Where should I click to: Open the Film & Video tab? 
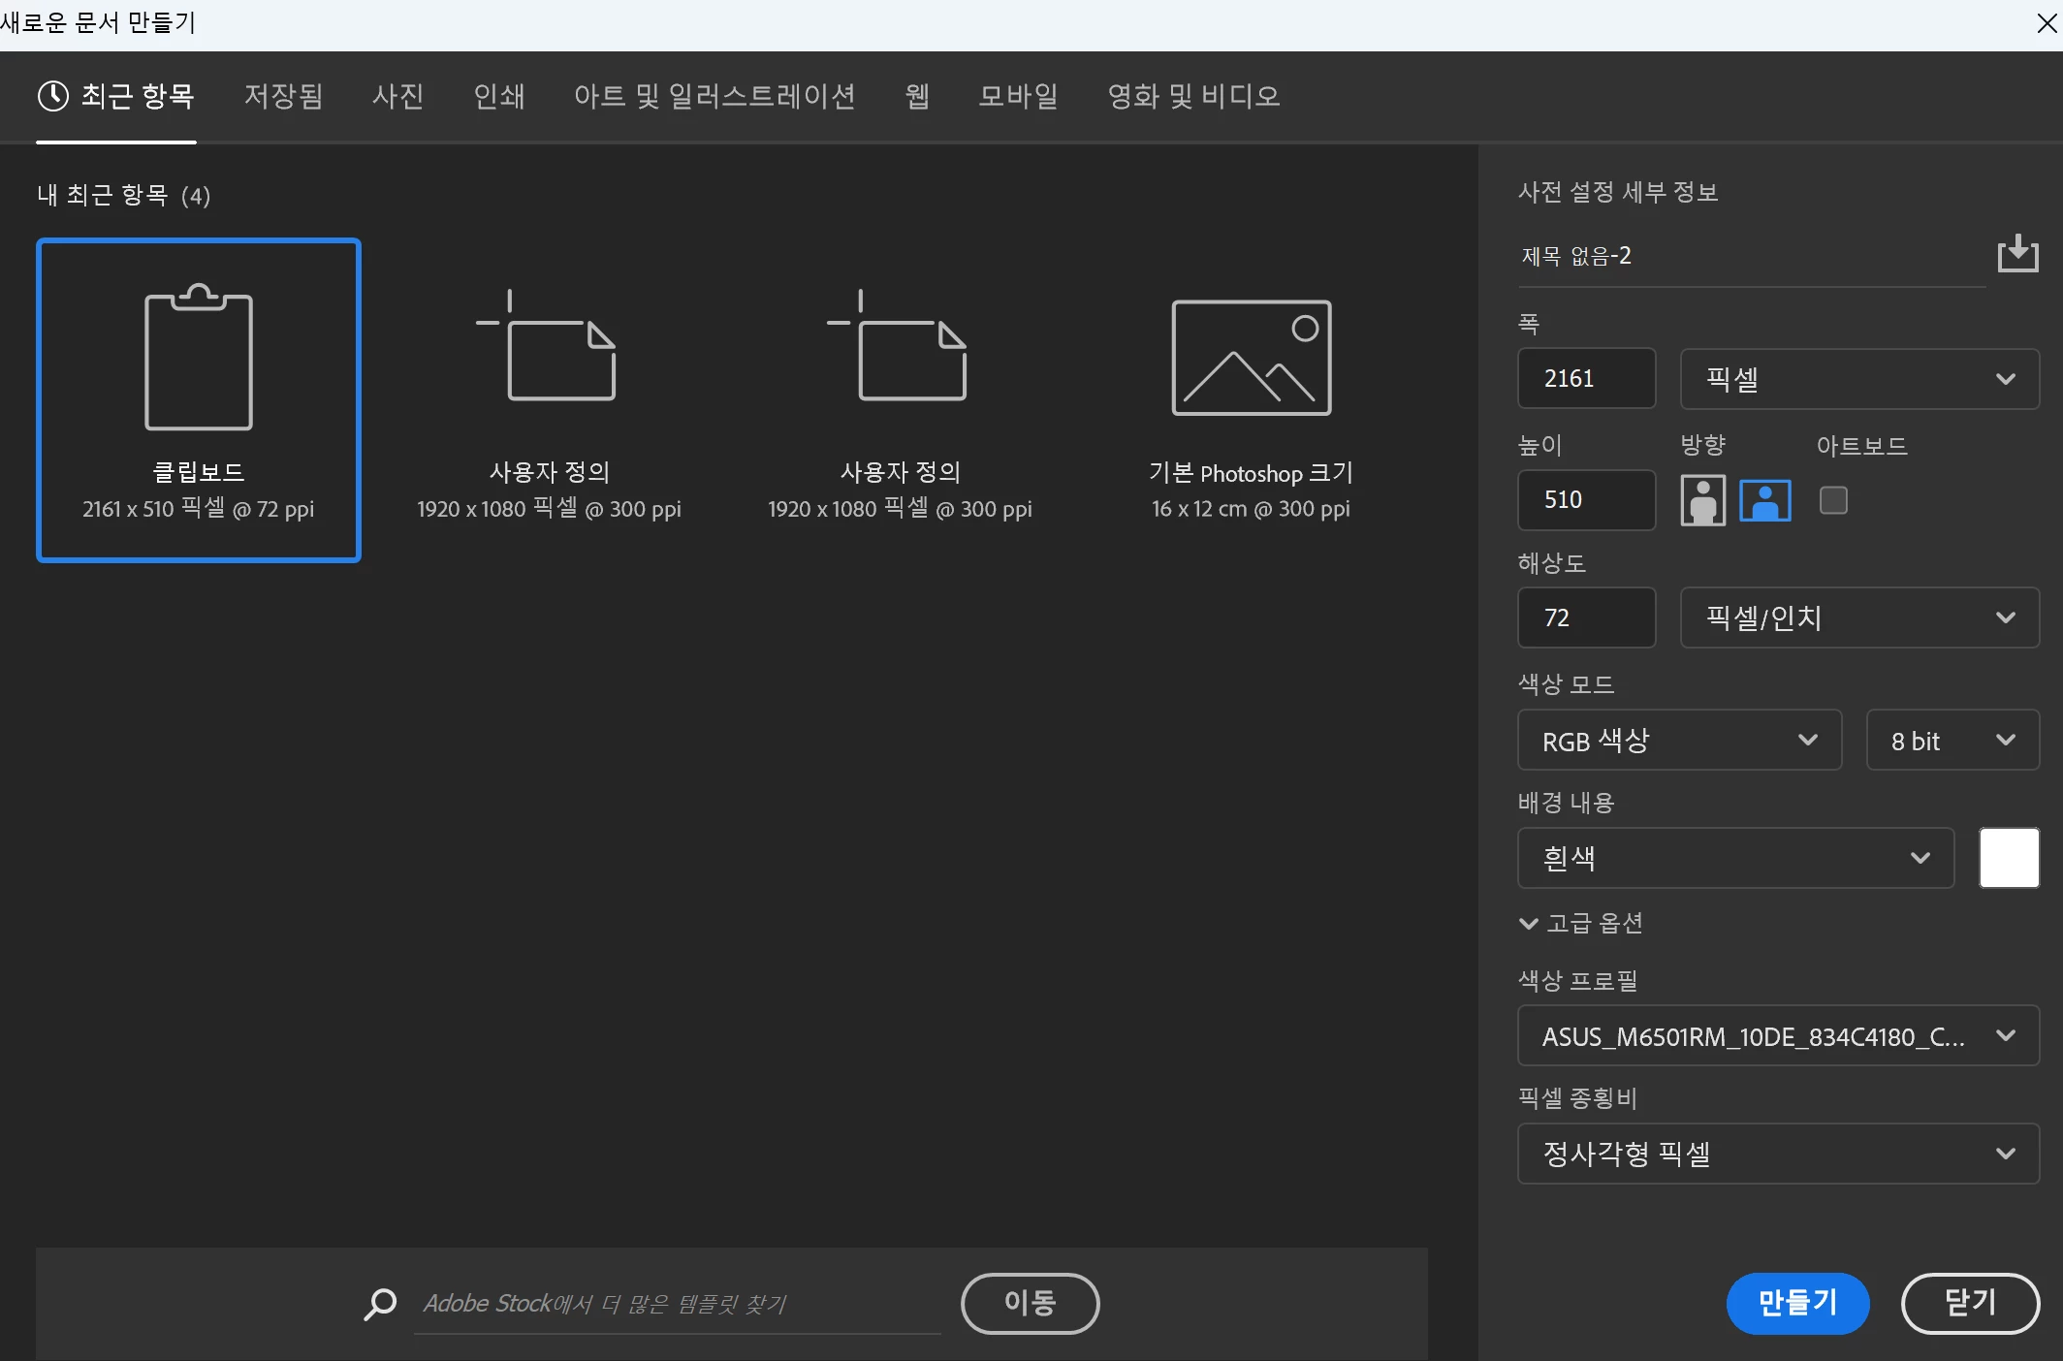pos(1193,96)
